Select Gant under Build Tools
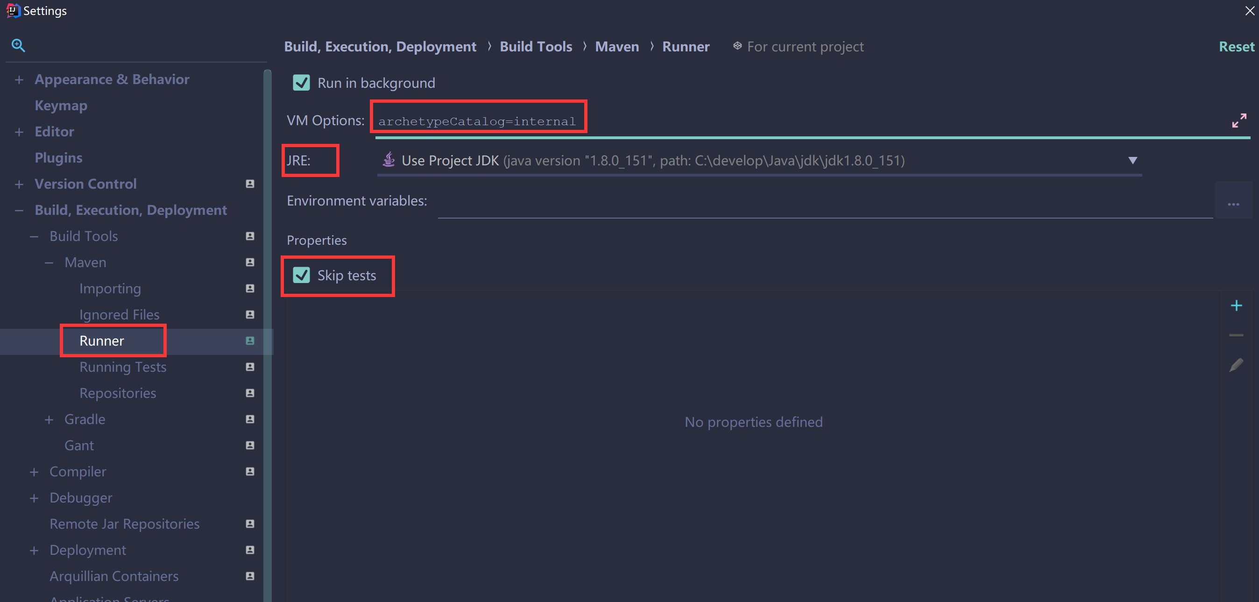 pos(78,446)
